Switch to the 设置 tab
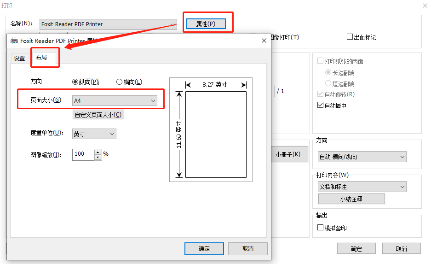 (x=19, y=59)
